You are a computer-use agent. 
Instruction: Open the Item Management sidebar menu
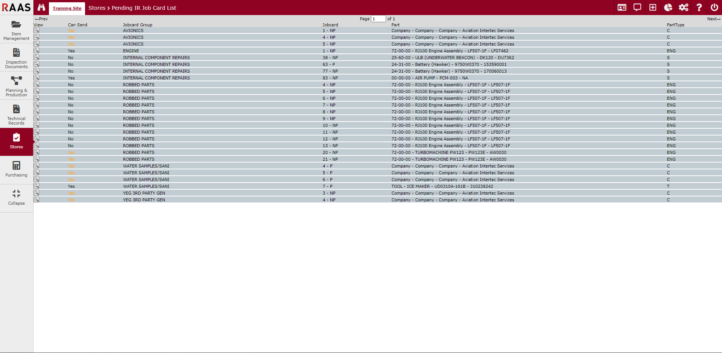click(x=16, y=30)
